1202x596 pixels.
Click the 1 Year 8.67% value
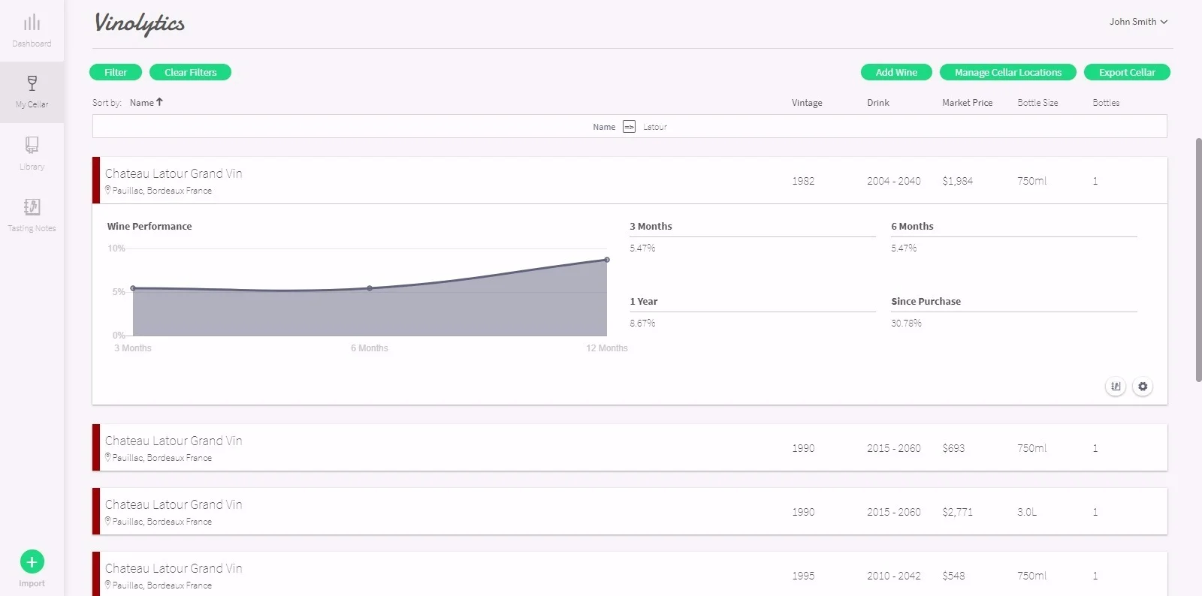pyautogui.click(x=642, y=324)
